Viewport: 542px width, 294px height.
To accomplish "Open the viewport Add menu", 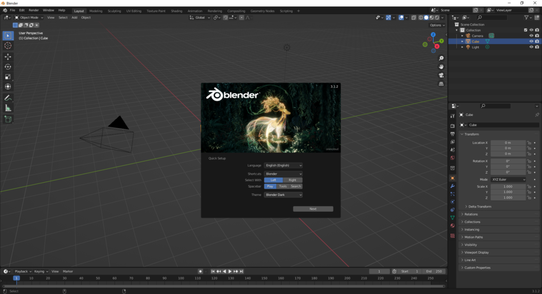I will coord(74,17).
